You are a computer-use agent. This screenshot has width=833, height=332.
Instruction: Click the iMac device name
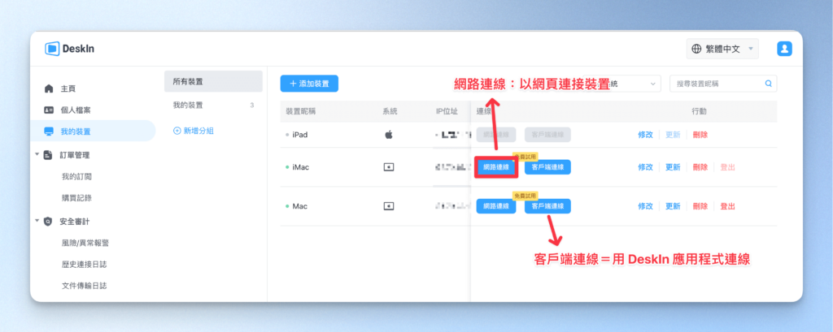[x=301, y=167]
